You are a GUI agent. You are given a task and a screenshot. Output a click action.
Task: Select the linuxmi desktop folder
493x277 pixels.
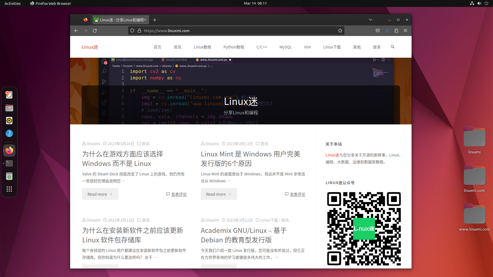474,141
